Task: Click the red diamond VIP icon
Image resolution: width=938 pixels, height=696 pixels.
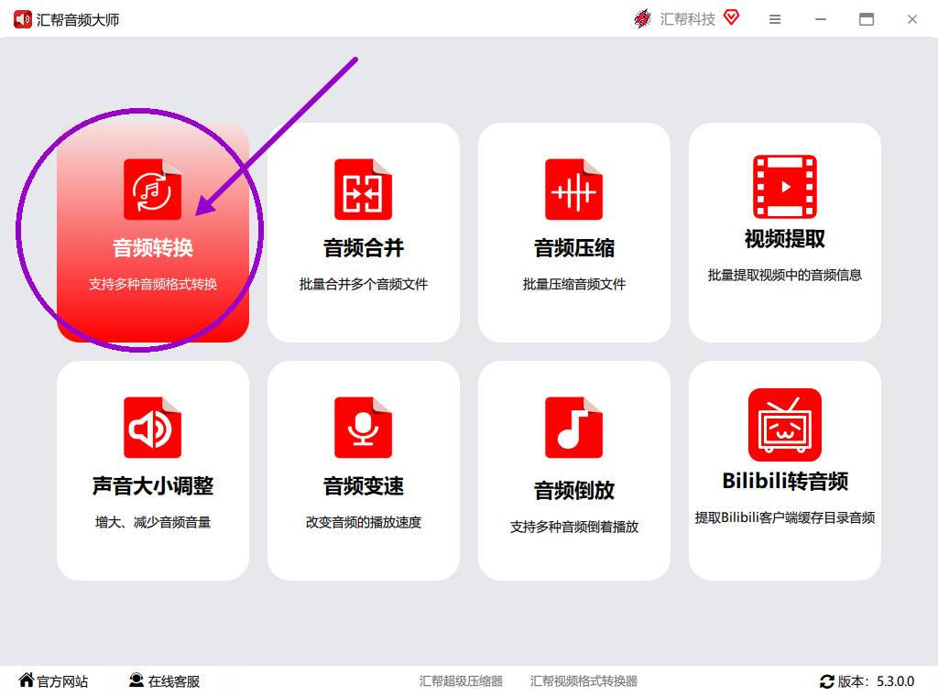Action: click(x=731, y=17)
